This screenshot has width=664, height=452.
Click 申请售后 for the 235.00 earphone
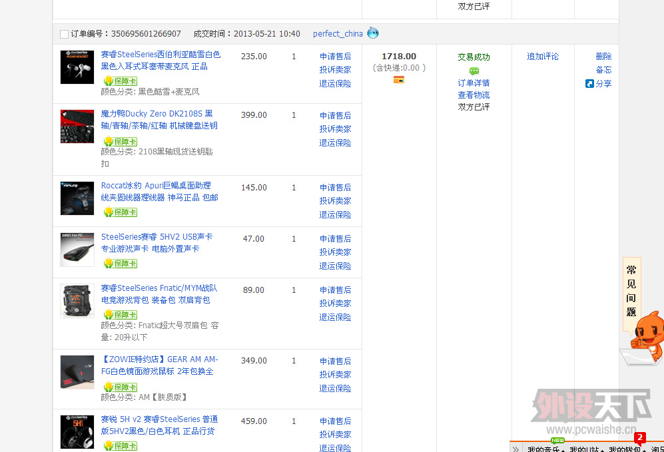pos(336,57)
